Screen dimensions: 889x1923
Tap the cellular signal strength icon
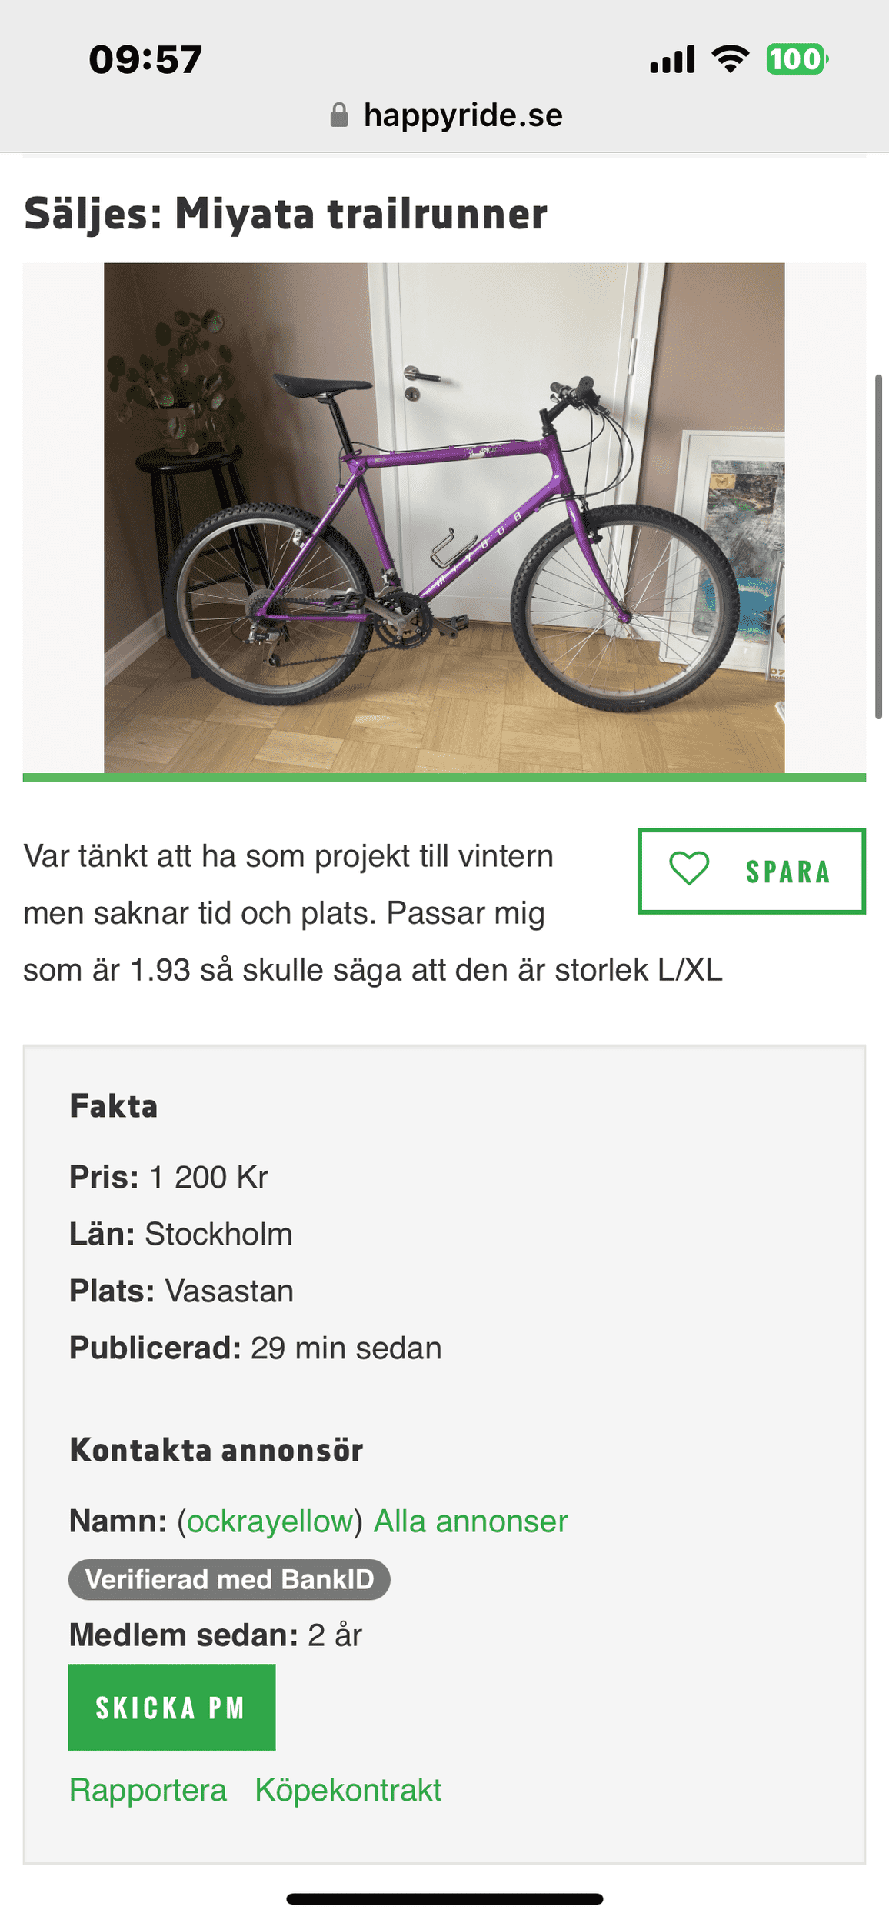coord(672,59)
